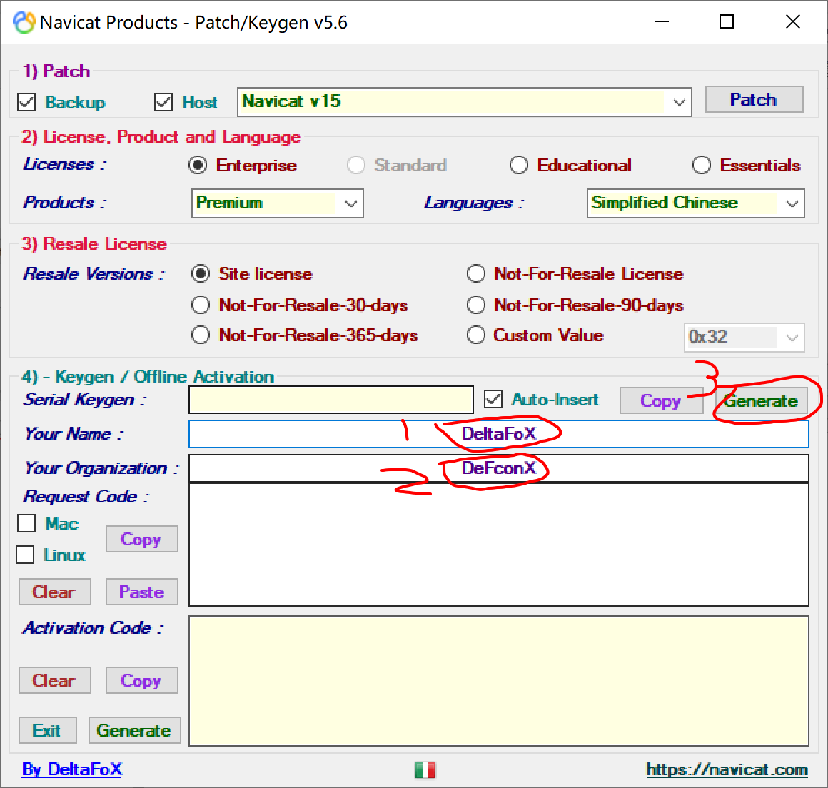Copy the request code
Screen dimensions: 828x788
[x=141, y=539]
